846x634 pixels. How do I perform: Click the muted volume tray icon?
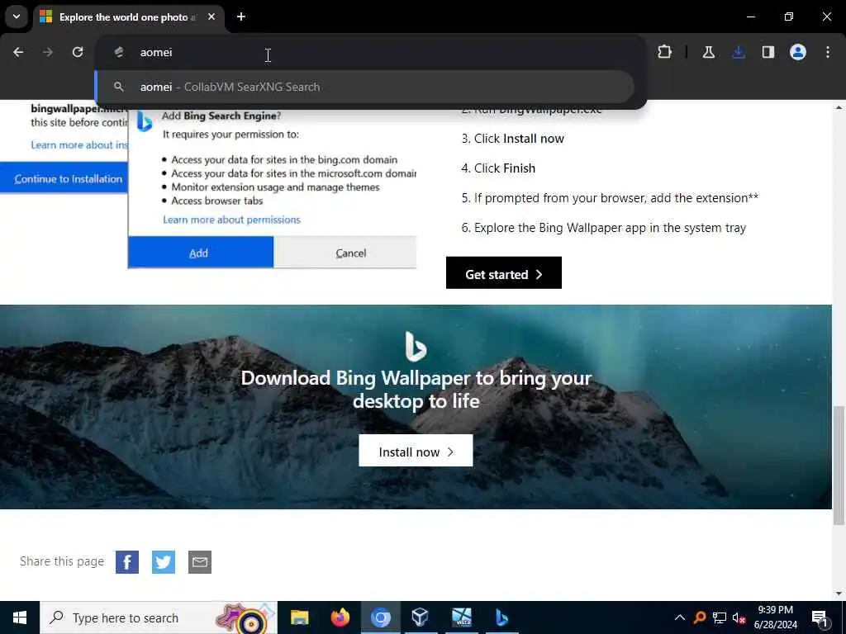[739, 617]
